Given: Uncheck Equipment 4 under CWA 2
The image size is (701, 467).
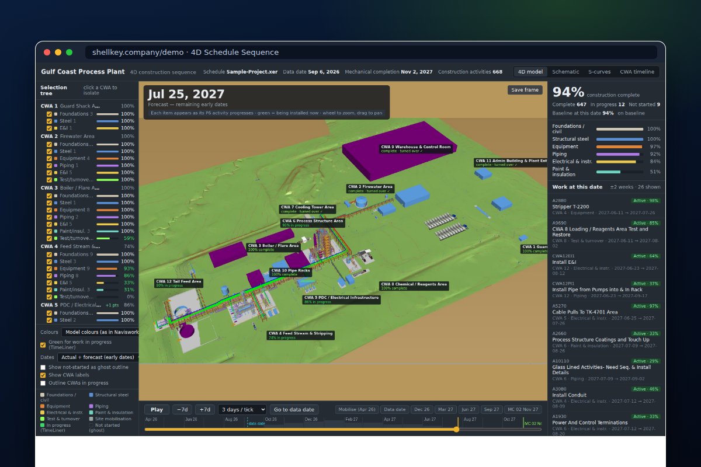Looking at the screenshot, I should click(49, 158).
